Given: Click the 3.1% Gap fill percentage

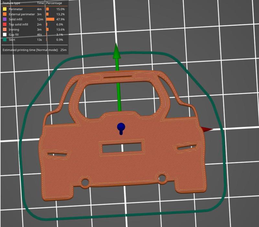Looking at the screenshot, I should point(60,35).
